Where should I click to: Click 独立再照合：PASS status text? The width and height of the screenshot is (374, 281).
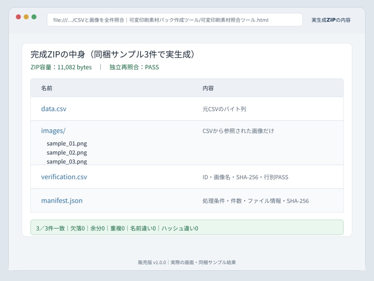pos(134,67)
